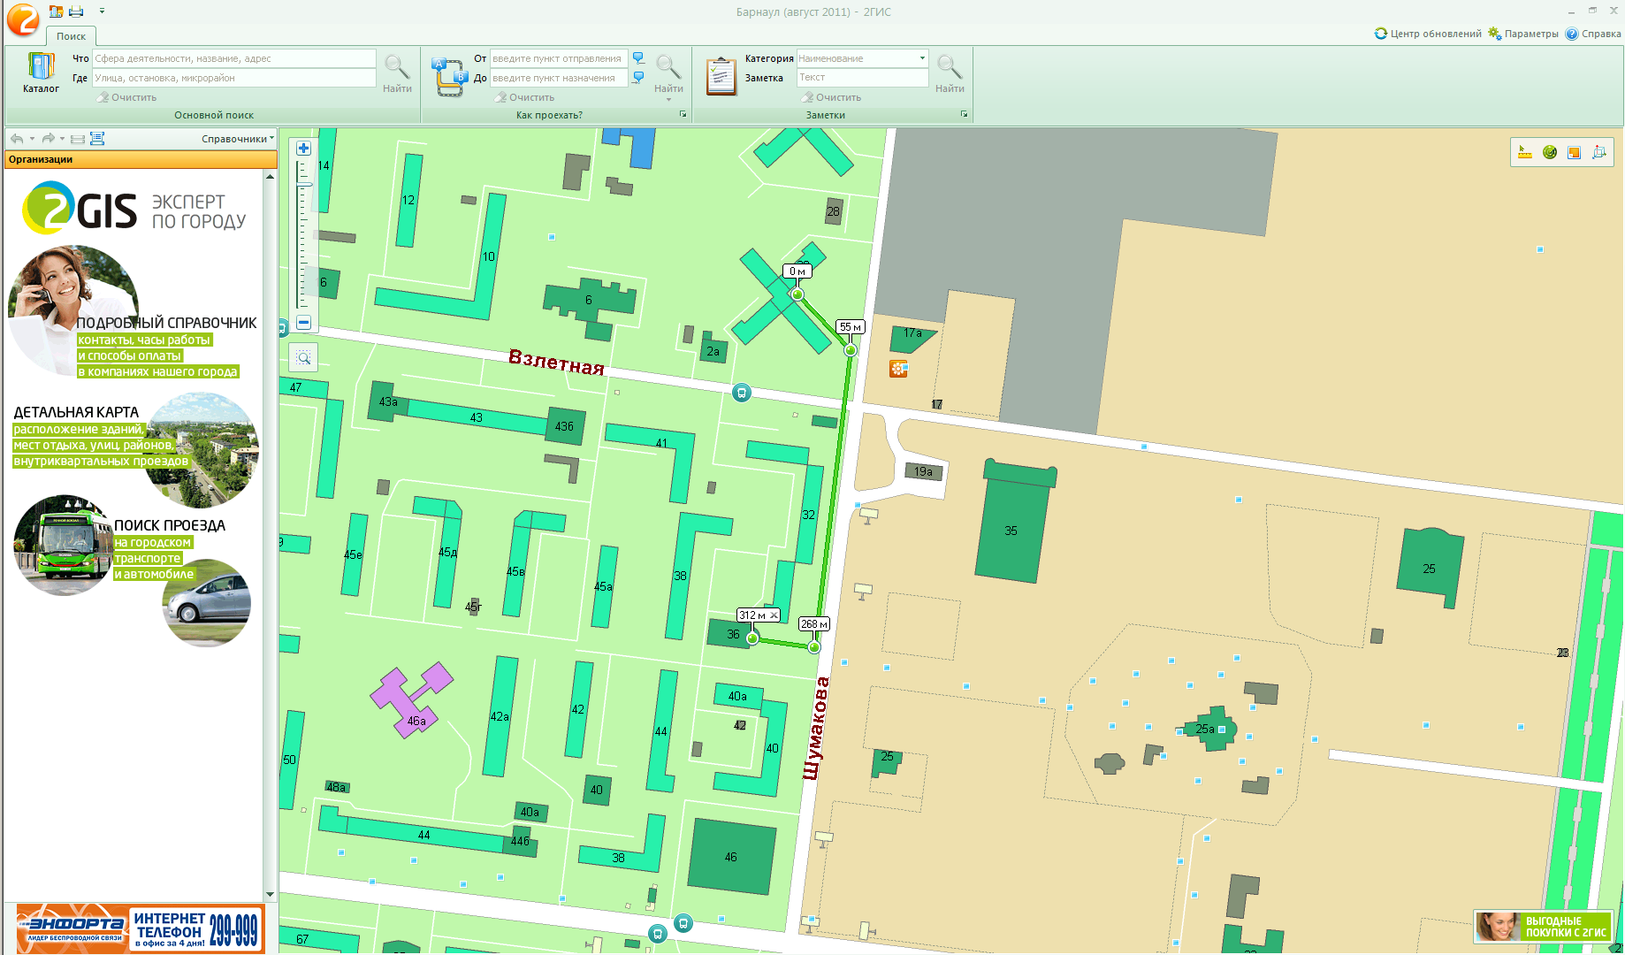Open the Заметки dialog launcher
The width and height of the screenshot is (1625, 955).
tap(964, 114)
